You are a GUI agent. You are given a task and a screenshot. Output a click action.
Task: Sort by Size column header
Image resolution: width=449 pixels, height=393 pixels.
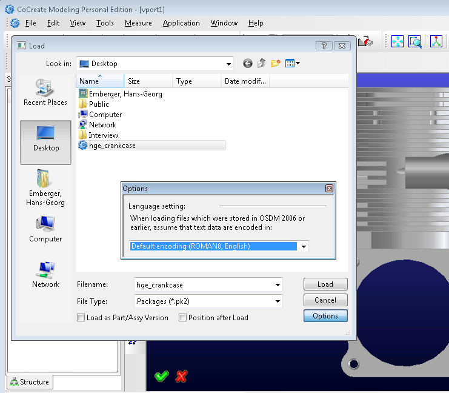[x=148, y=81]
